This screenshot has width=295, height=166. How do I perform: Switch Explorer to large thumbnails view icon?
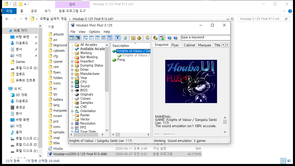tap(289, 161)
